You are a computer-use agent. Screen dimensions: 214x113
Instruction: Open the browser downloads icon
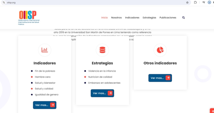209,2
